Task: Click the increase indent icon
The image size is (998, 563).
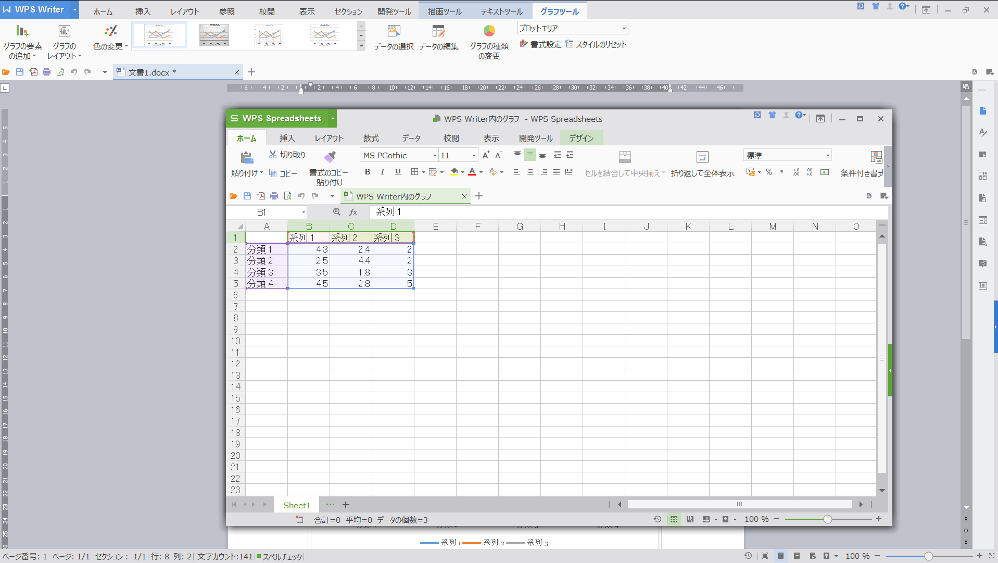Action: click(570, 155)
